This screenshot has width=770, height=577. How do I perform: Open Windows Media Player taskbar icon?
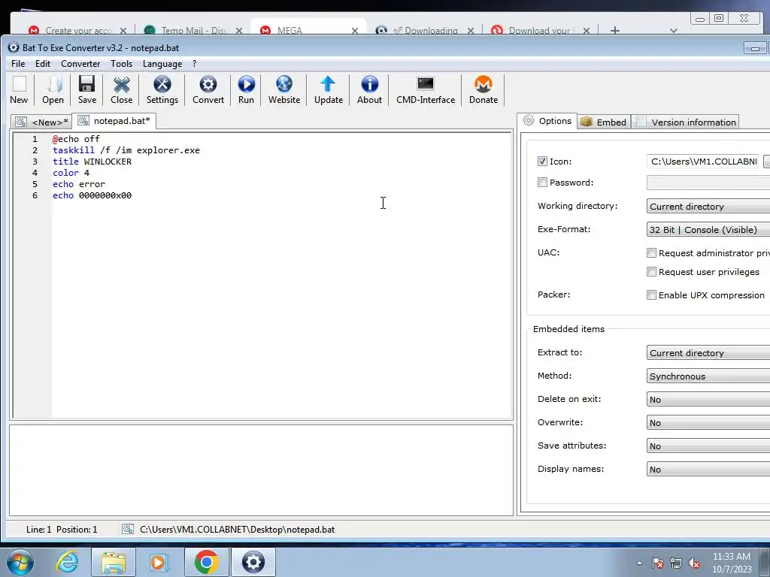click(x=159, y=562)
